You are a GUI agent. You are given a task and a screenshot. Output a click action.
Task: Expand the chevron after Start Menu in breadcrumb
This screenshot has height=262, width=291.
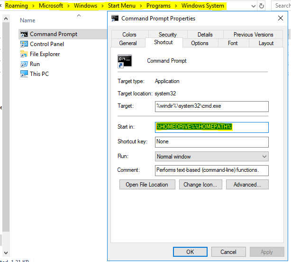tap(141, 6)
